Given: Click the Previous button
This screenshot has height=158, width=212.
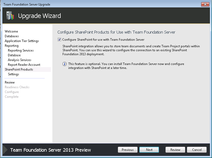Looking at the screenshot, I should (128, 150).
